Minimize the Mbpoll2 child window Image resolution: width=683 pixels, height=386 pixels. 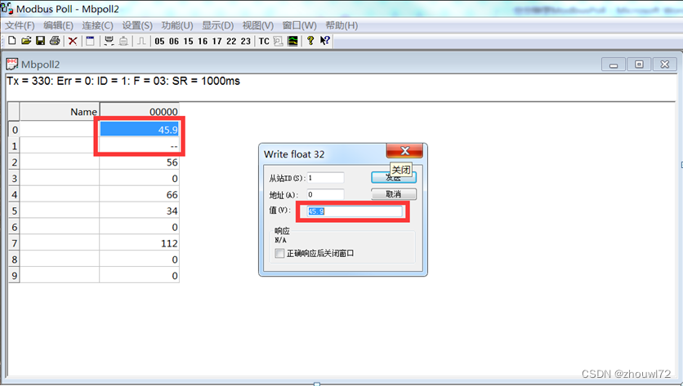[614, 64]
